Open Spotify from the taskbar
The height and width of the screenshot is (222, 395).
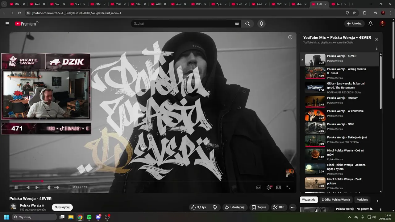[x=89, y=217]
